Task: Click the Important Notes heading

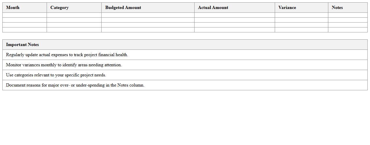Action: [22, 45]
